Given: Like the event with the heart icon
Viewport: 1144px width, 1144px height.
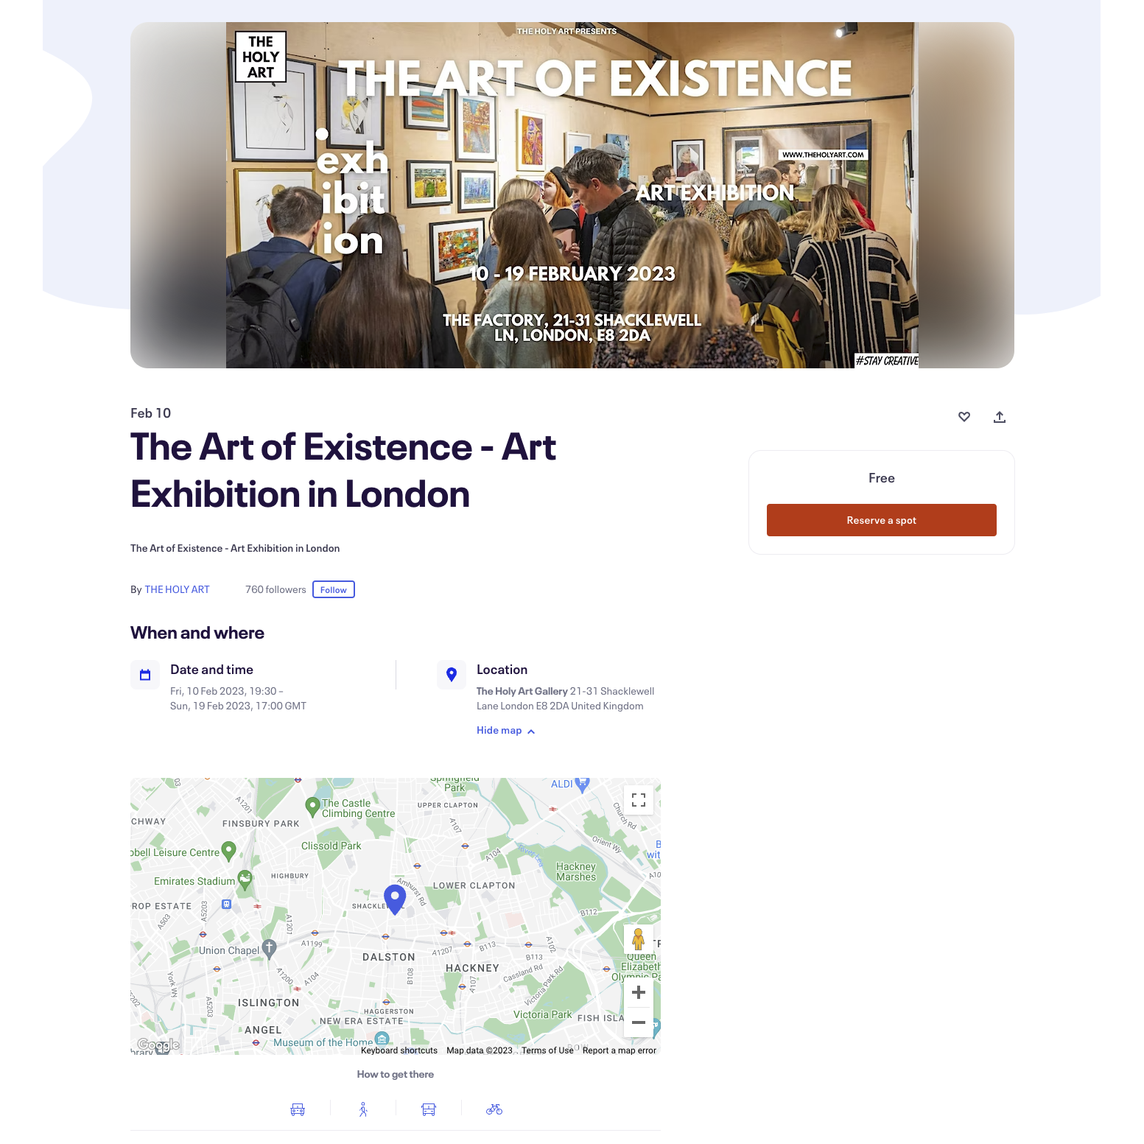Looking at the screenshot, I should [964, 417].
